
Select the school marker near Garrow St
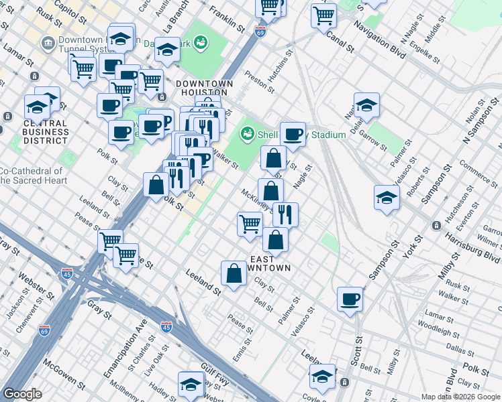[366, 106]
